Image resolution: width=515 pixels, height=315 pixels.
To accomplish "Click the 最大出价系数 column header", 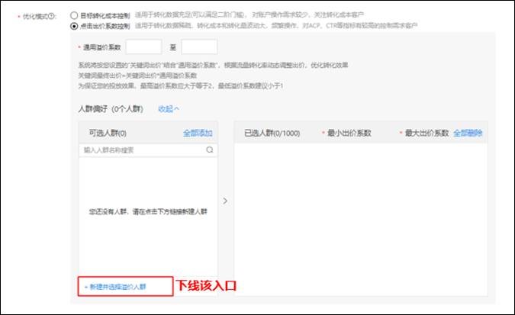I will pyautogui.click(x=426, y=133).
